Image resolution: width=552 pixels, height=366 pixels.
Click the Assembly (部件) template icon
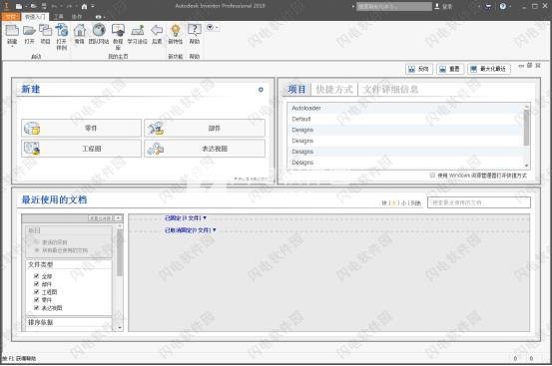(156, 129)
